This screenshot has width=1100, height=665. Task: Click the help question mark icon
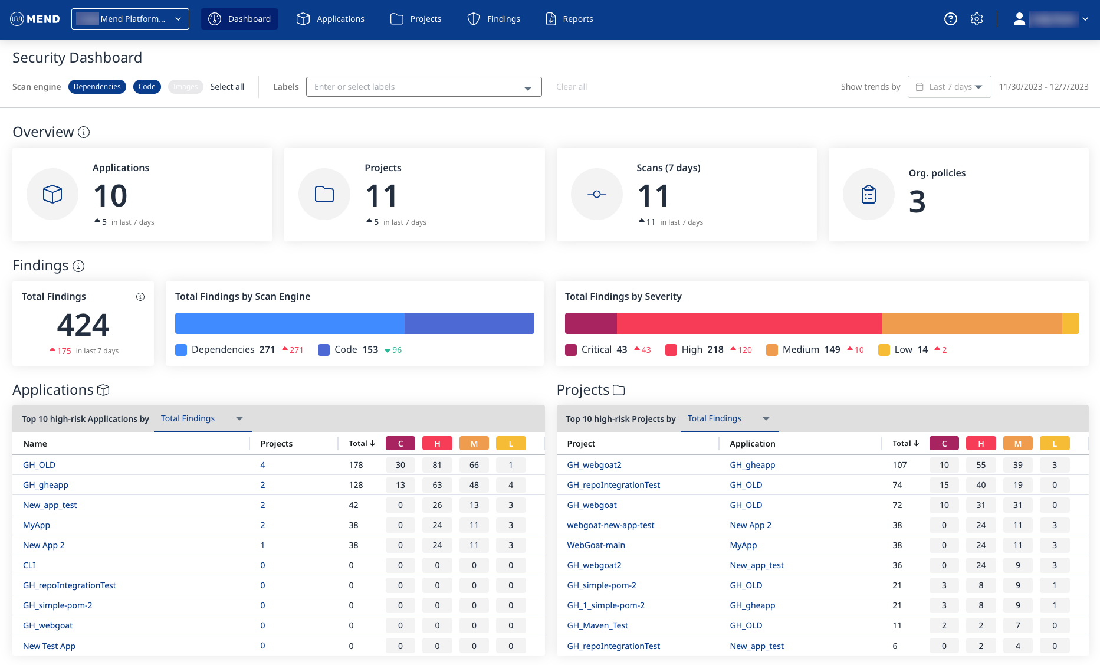pos(950,19)
